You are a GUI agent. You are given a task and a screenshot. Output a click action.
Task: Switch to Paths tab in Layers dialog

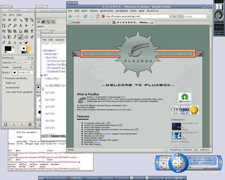(48, 22)
